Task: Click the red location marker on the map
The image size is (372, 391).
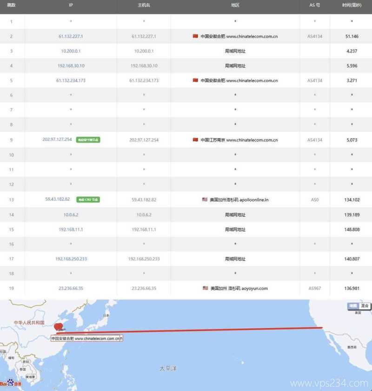Action: point(58,327)
